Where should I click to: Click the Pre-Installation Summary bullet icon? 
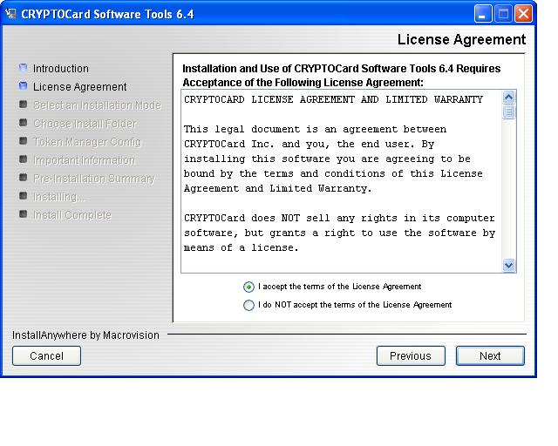click(23, 178)
